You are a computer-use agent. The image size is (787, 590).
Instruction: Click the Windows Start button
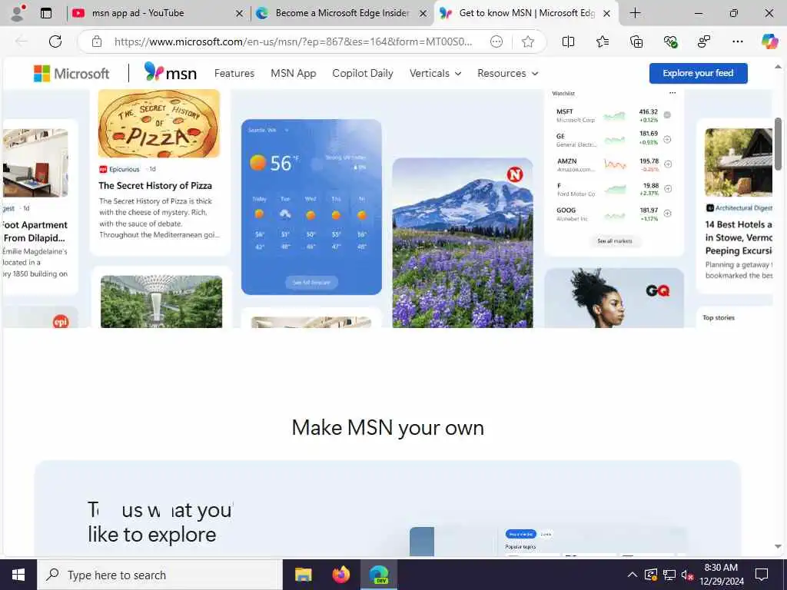[18, 575]
